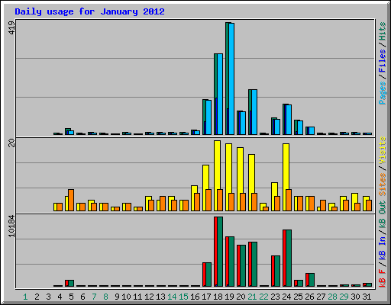Click day label 17 on the axis
391x305 pixels.
pyautogui.click(x=206, y=297)
